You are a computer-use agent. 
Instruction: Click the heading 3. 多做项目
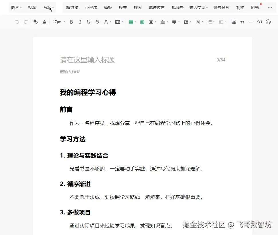click(x=75, y=212)
